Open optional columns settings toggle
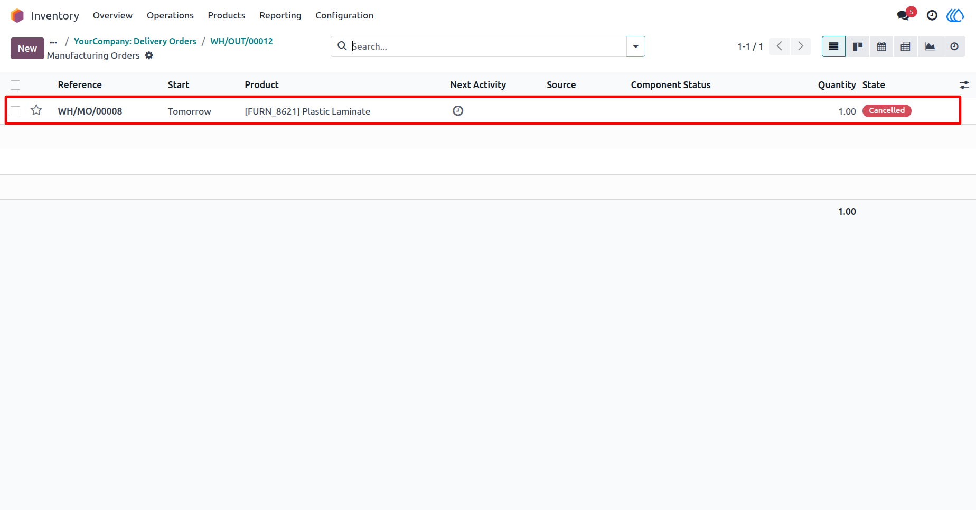This screenshot has width=976, height=510. (x=964, y=85)
